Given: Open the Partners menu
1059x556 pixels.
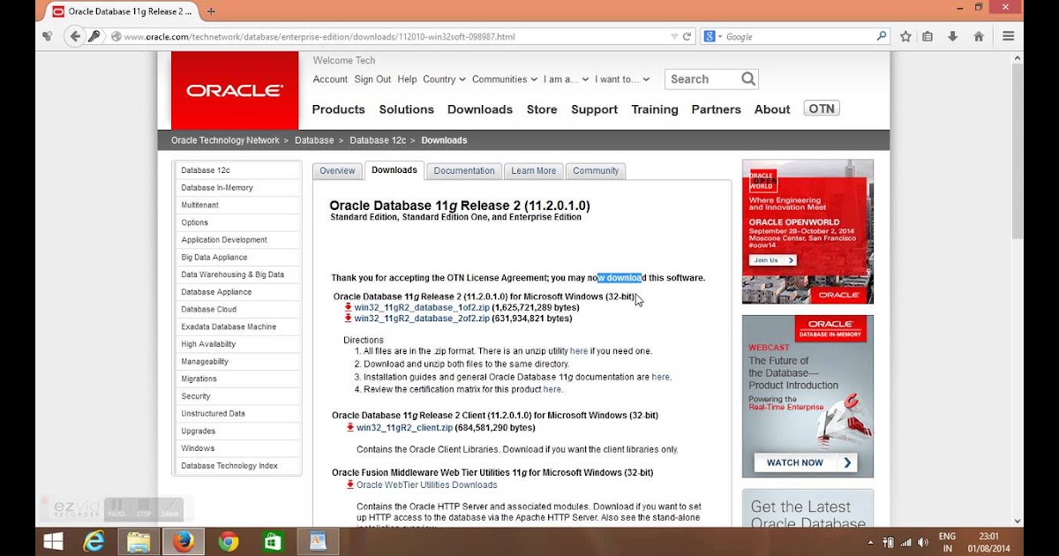Looking at the screenshot, I should point(716,109).
